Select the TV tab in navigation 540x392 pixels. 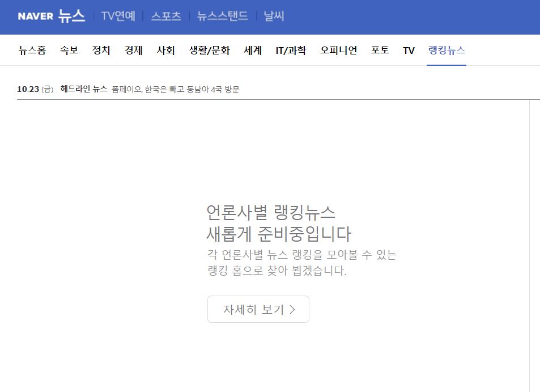(x=409, y=50)
